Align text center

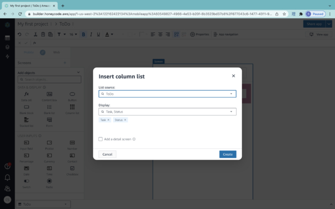pyautogui.click(x=160, y=34)
